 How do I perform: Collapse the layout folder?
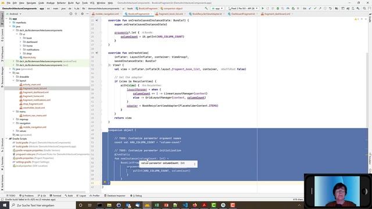coord(14,81)
